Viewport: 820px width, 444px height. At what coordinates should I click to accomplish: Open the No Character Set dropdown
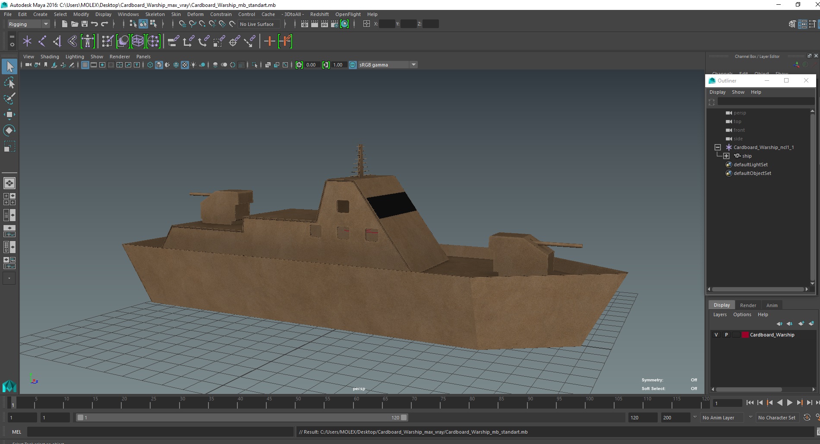777,418
